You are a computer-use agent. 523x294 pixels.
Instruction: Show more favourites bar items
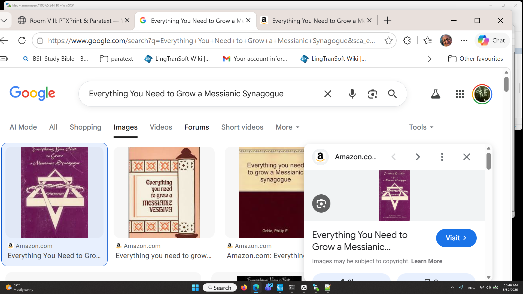(430, 59)
